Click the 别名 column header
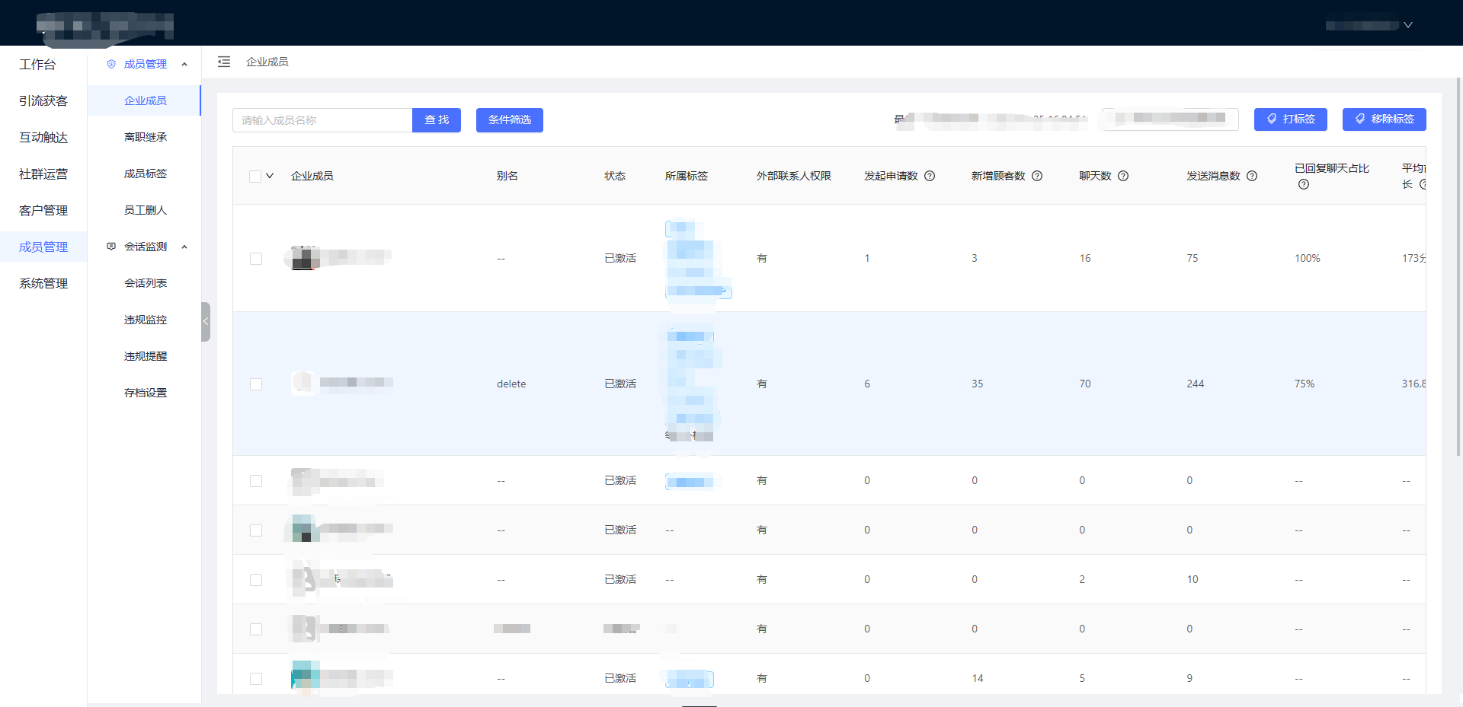This screenshot has width=1463, height=707. (x=507, y=176)
